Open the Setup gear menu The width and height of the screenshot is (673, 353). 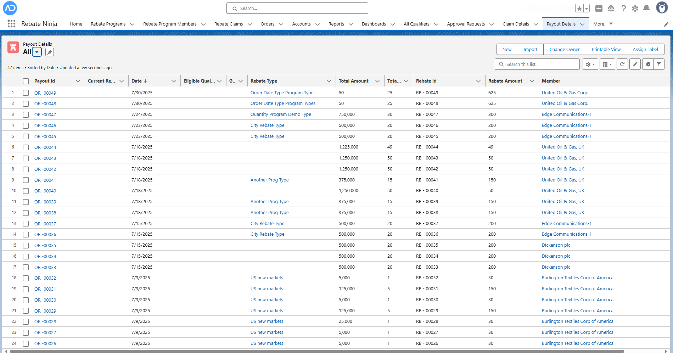click(x=635, y=8)
